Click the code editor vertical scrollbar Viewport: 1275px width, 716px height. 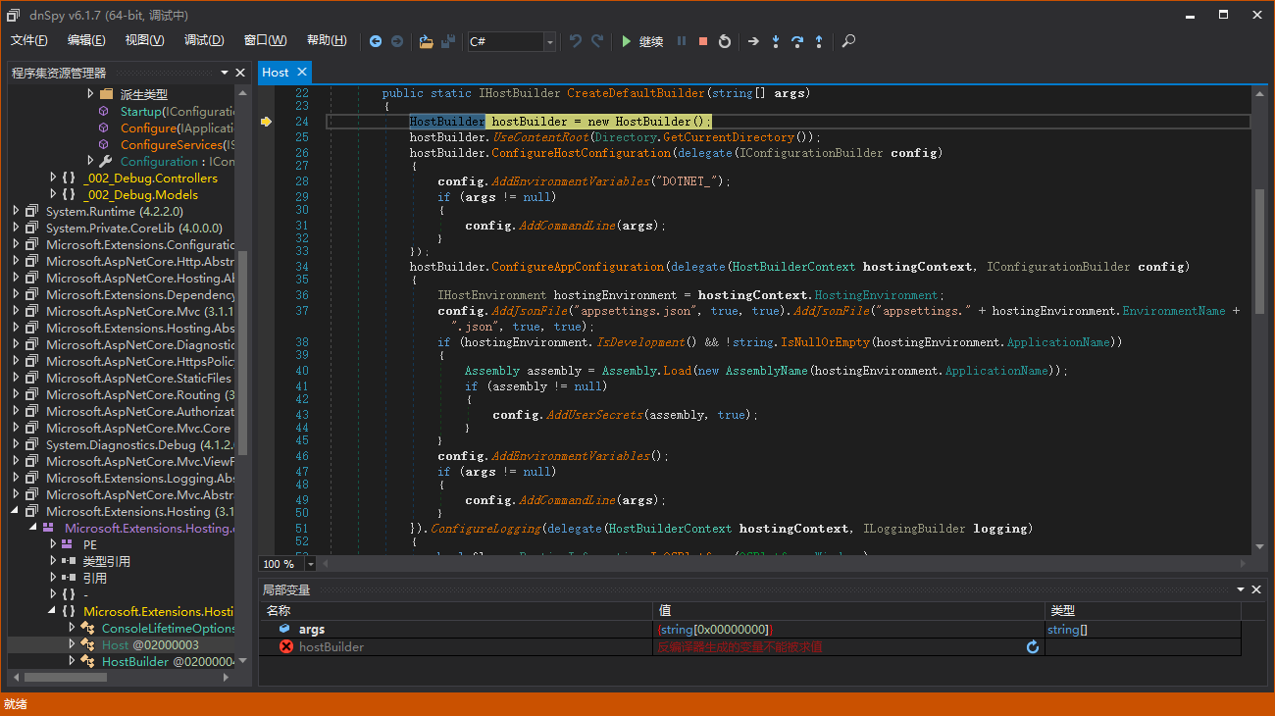1259,250
